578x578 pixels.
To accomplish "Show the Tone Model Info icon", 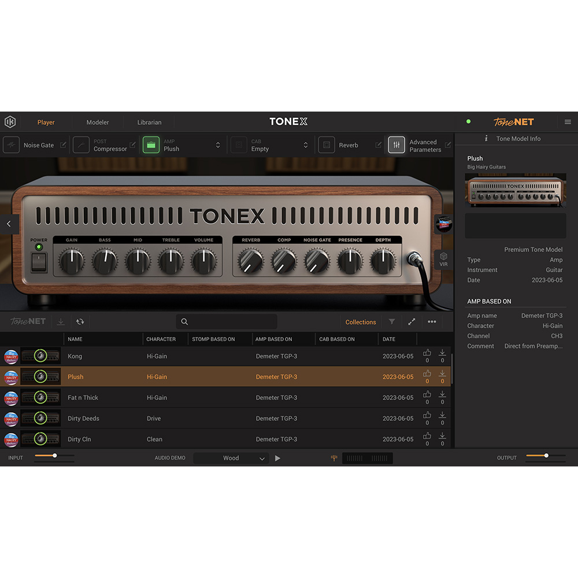I will (x=486, y=138).
